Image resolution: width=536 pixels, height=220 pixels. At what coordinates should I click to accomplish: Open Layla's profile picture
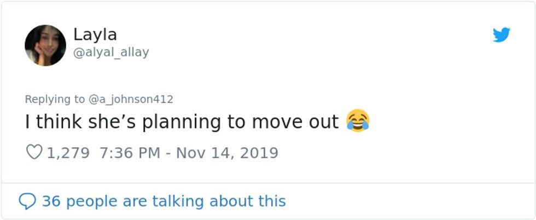pyautogui.click(x=45, y=45)
